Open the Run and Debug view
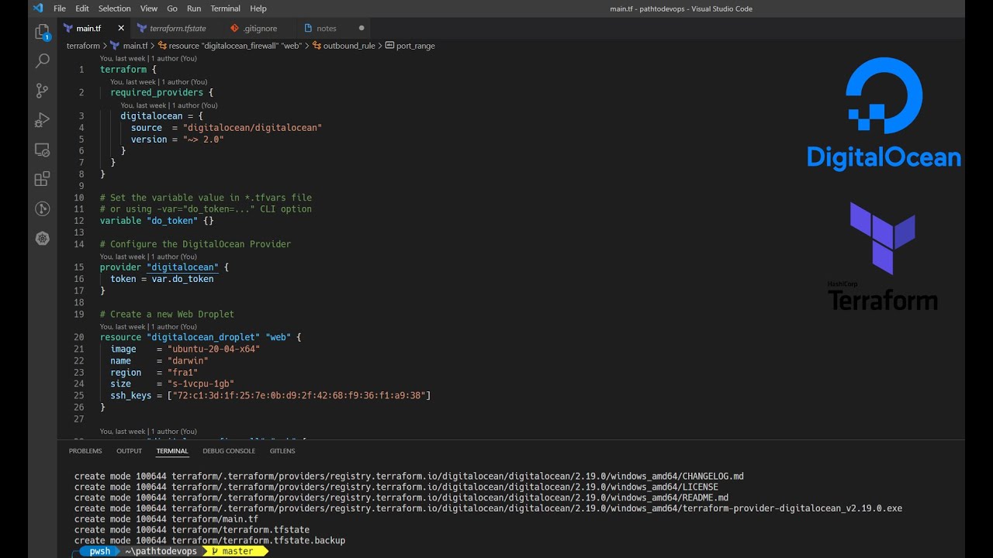Viewport: 993px width, 558px height. tap(43, 120)
